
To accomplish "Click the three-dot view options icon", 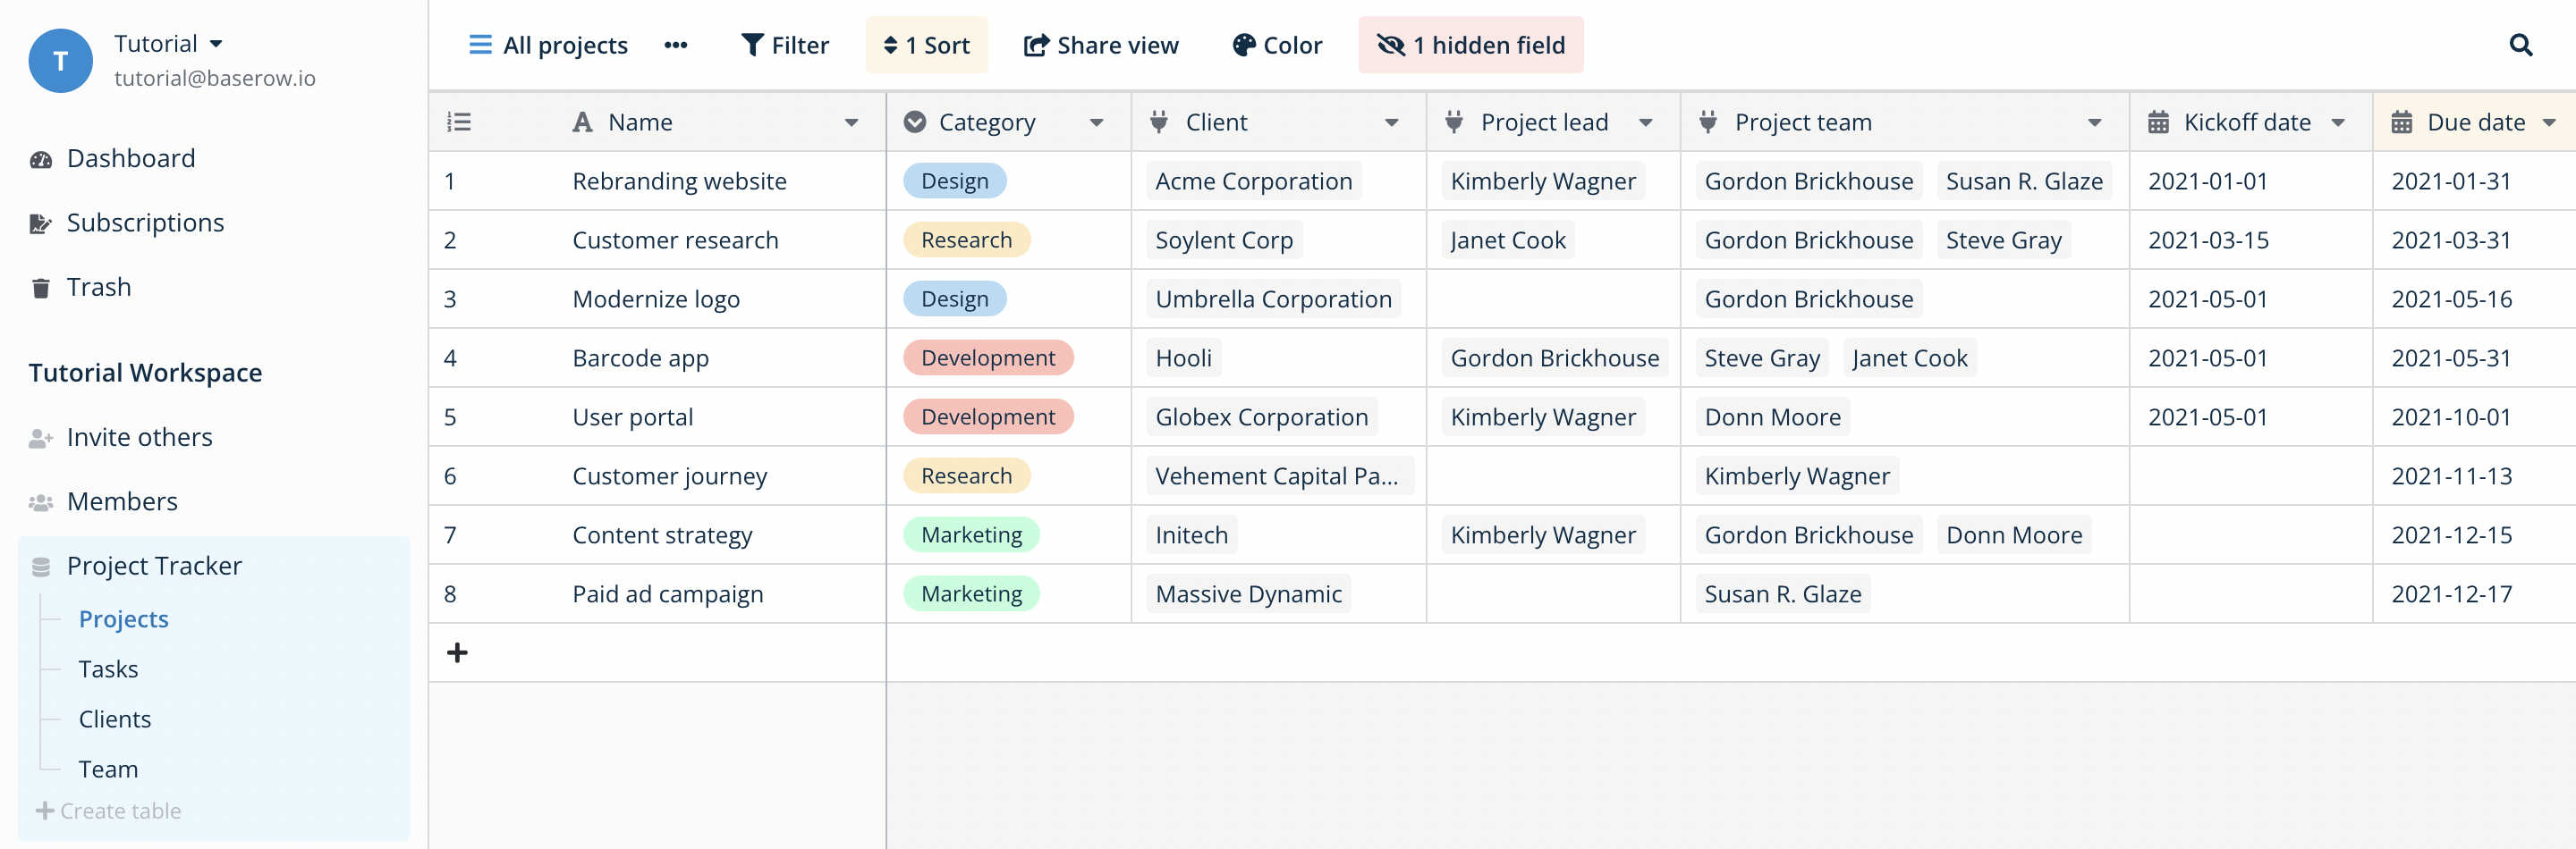I will (x=676, y=45).
